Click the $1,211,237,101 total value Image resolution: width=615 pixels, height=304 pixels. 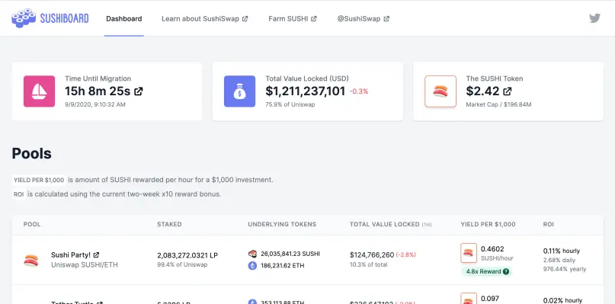(x=305, y=91)
